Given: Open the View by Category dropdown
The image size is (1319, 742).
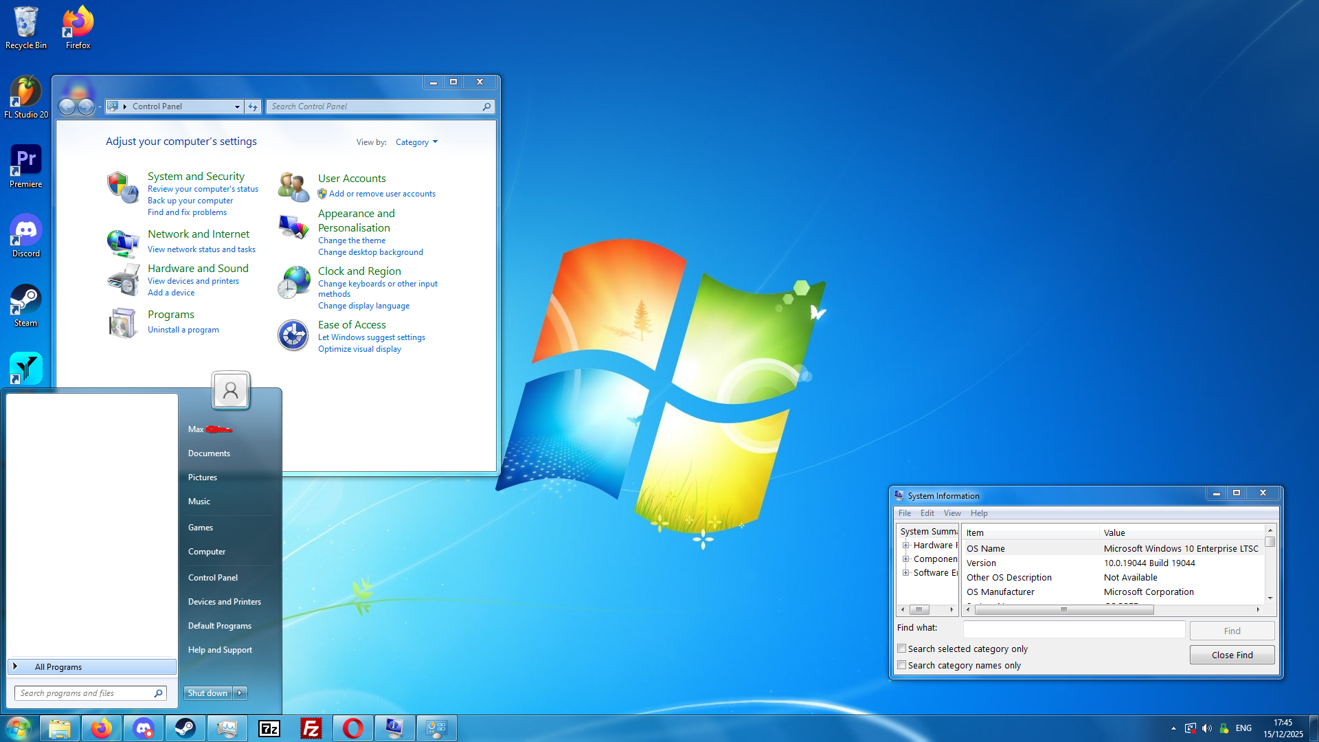Looking at the screenshot, I should point(416,142).
